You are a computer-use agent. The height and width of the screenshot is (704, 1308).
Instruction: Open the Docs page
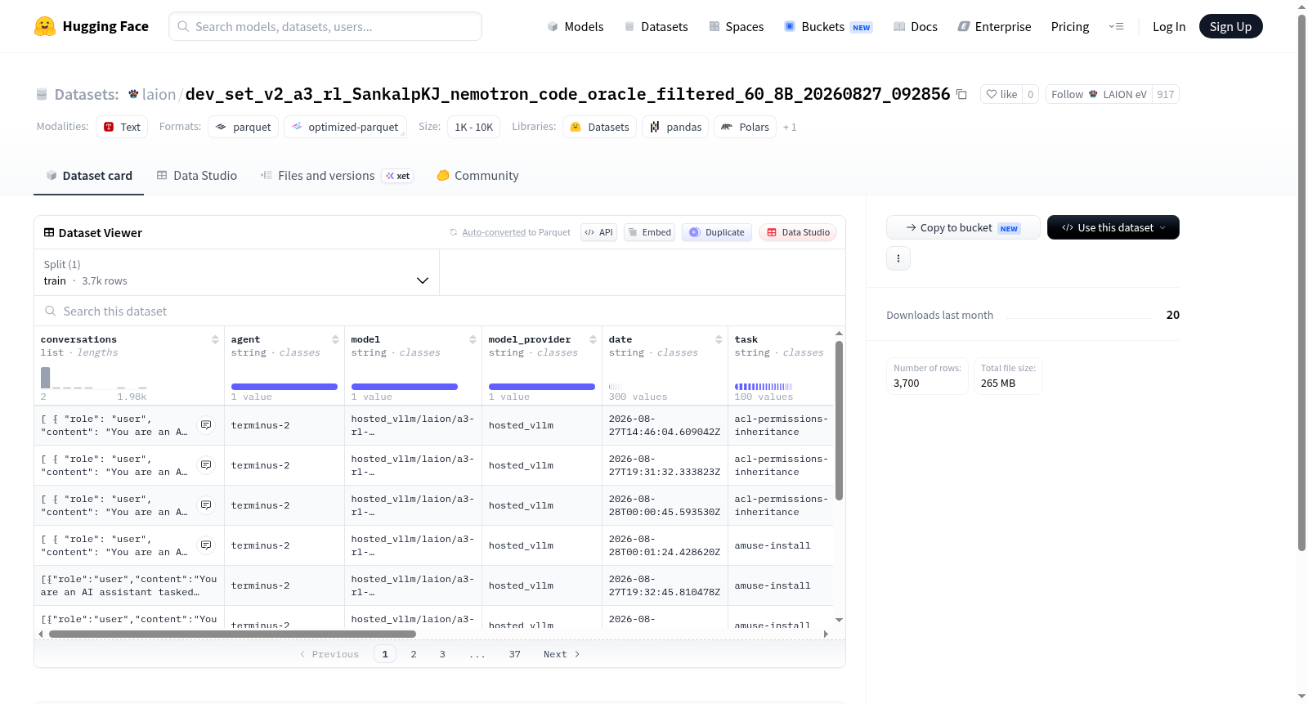915,26
